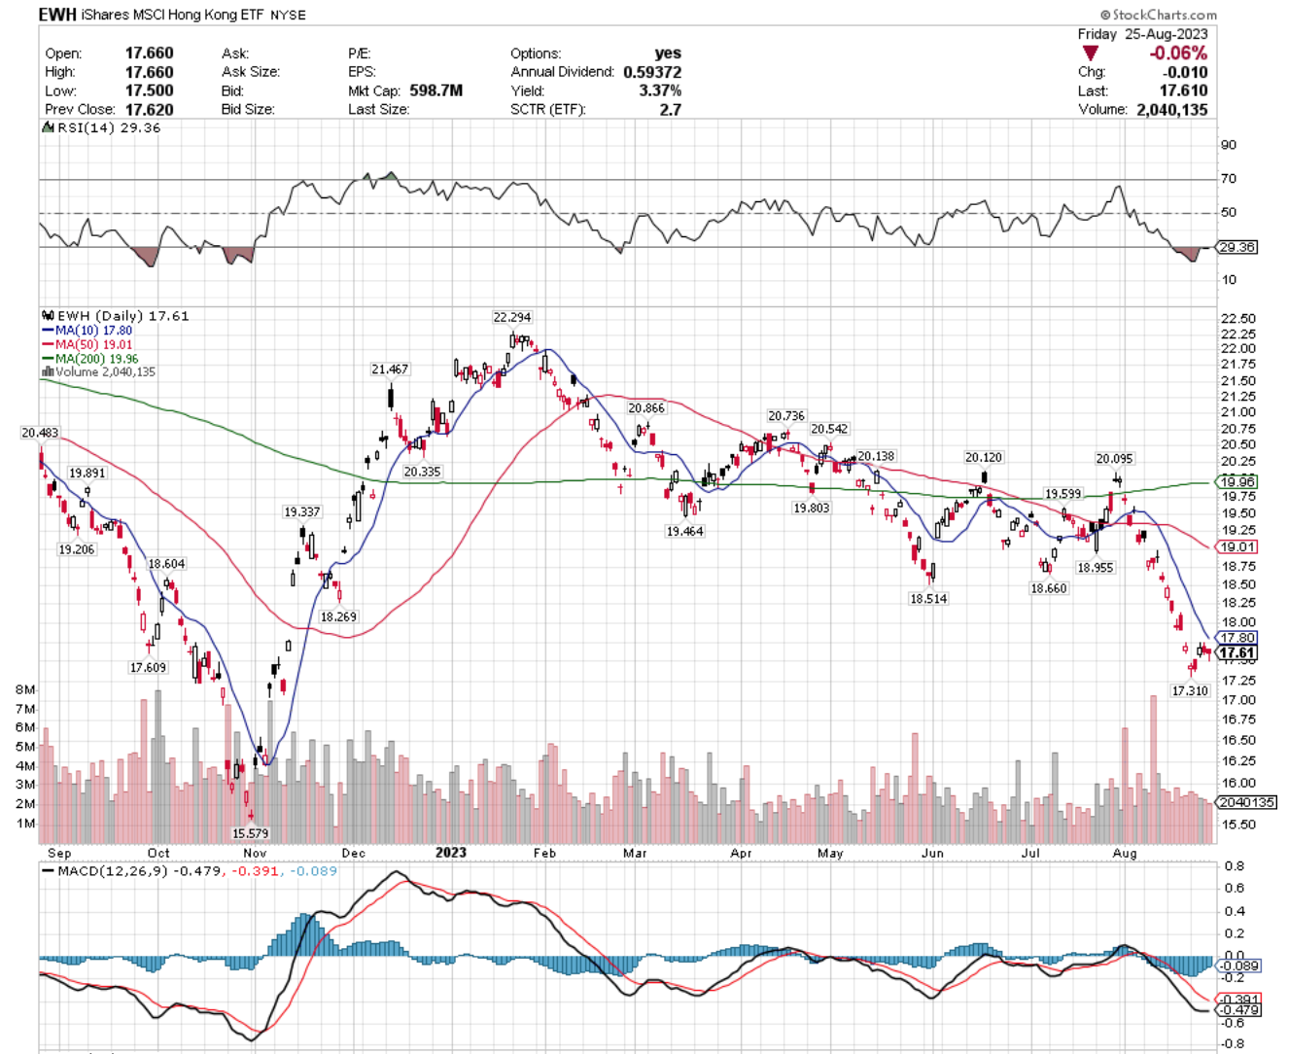Click the SCTR (ETF) value 2.7
This screenshot has height=1054, width=1289.
(670, 109)
